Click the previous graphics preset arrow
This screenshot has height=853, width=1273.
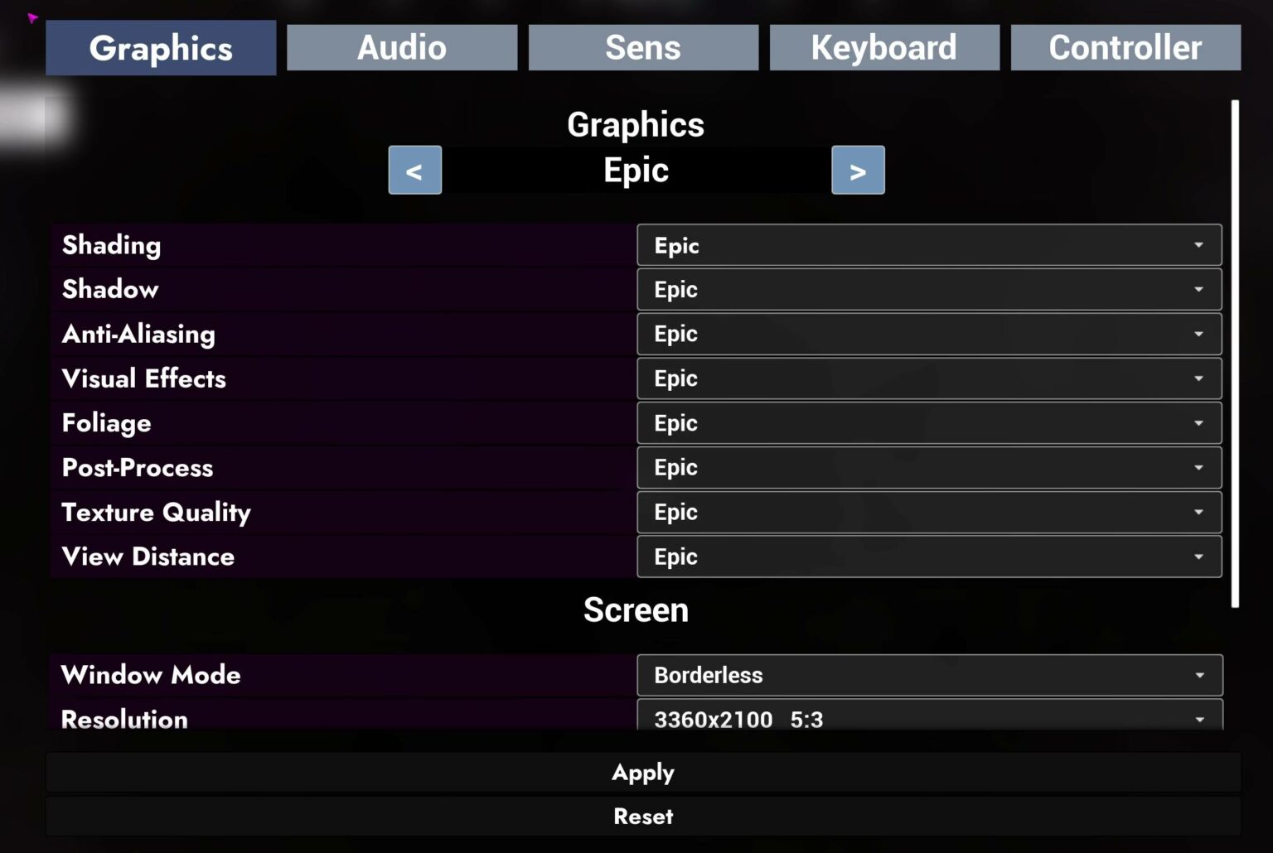[x=414, y=170]
